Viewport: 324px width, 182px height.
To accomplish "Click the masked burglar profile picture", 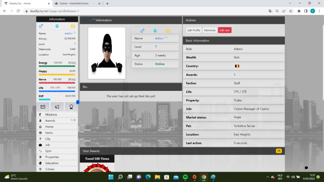I will click(107, 53).
